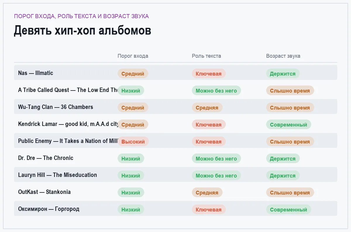This screenshot has height=232, width=351.
Task: Select the «Роль текста» column header
Action: click(x=207, y=56)
